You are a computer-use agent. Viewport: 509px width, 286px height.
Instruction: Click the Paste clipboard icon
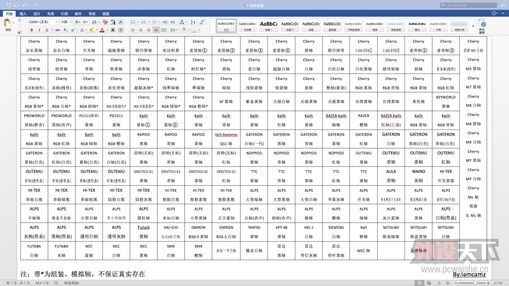pos(7,23)
